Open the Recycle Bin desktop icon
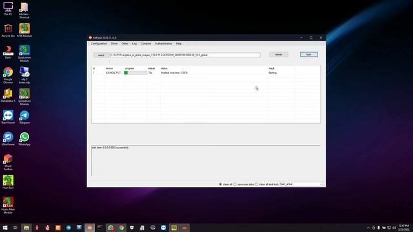 (x=8, y=30)
